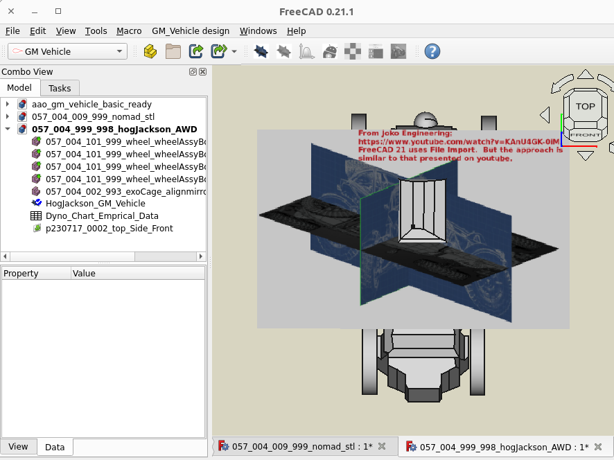Select Dyno_Chart_Emprical_Data in the tree

click(x=101, y=216)
